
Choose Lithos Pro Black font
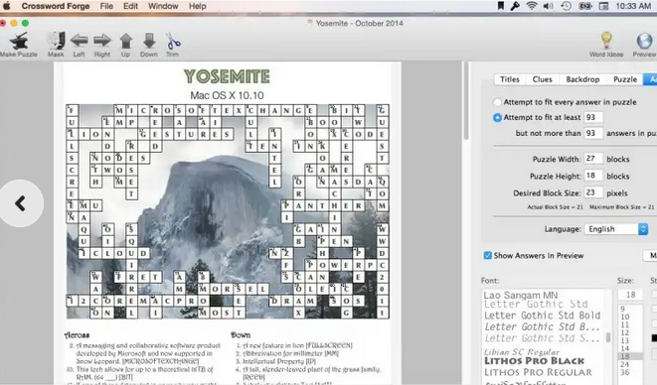pyautogui.click(x=534, y=361)
